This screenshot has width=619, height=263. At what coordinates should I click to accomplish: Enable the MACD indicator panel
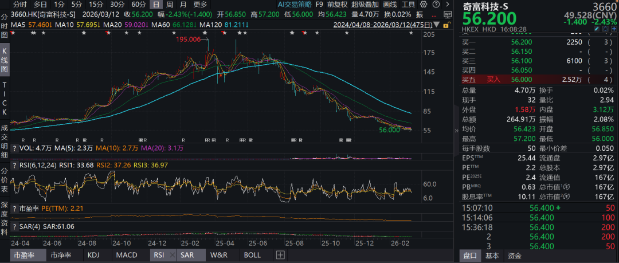126,255
